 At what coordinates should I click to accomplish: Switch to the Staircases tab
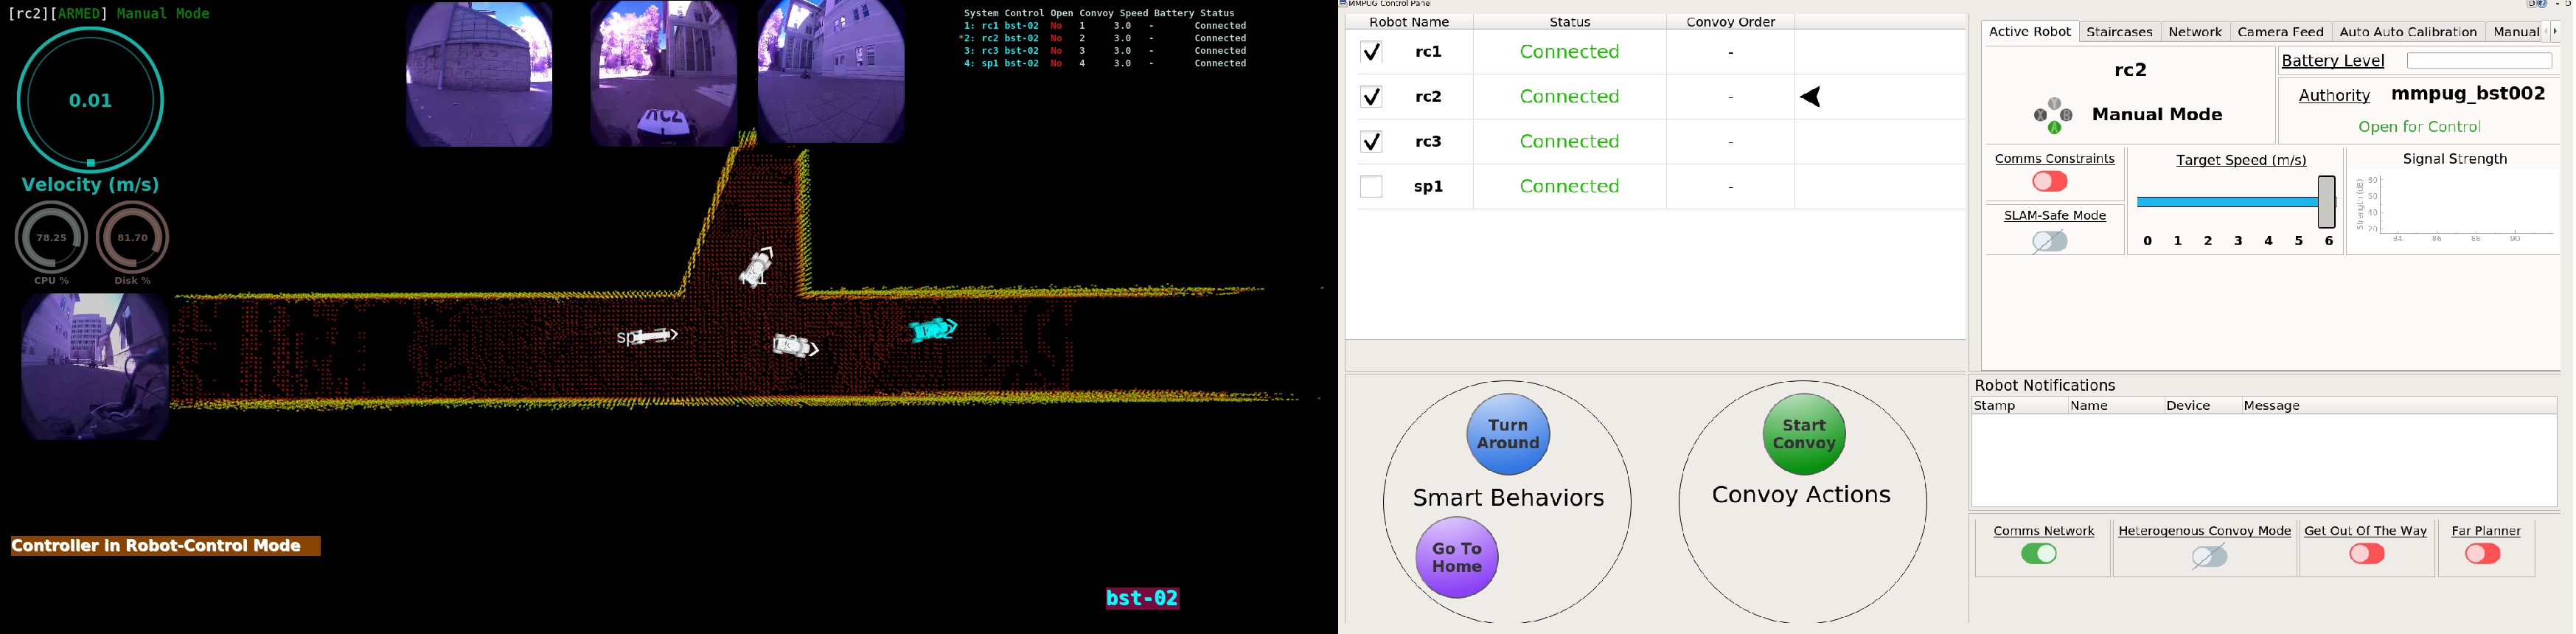(2119, 32)
